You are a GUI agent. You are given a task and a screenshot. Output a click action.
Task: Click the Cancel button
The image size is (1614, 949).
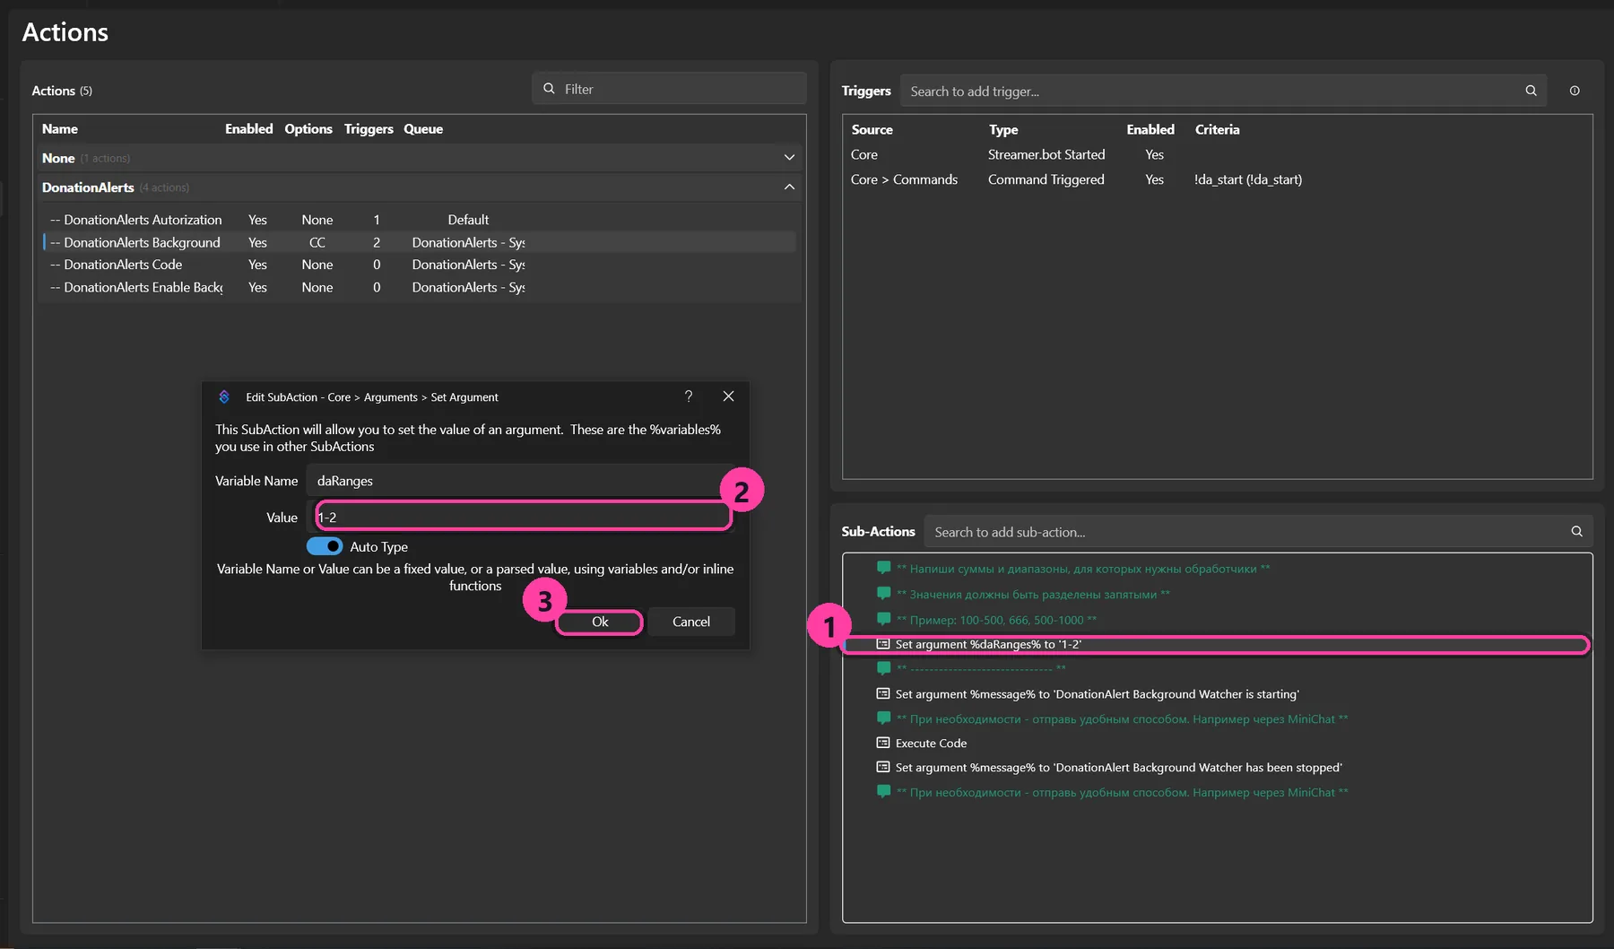click(x=691, y=622)
